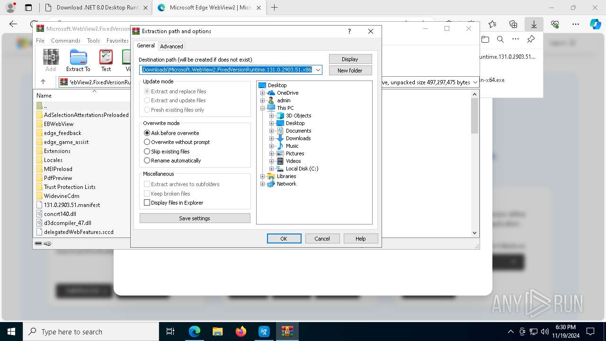606x341 pixels.
Task: Open the Tools menu in WinRAR
Action: [x=93, y=41]
